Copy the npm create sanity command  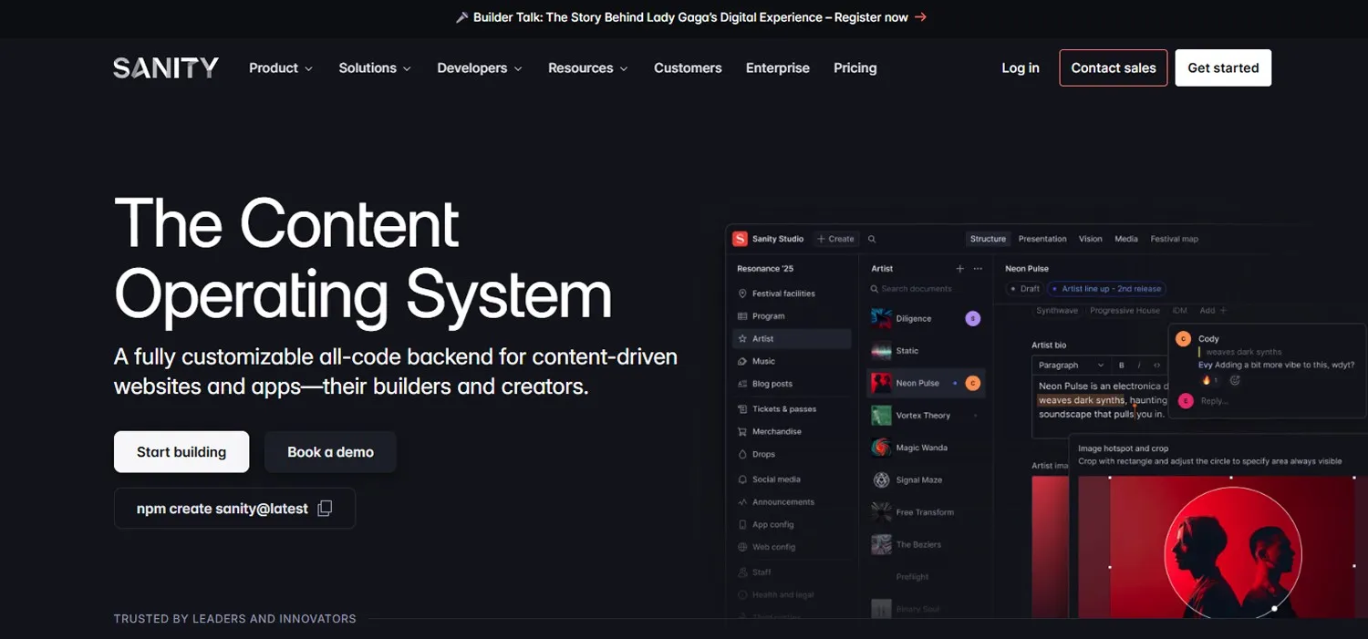(x=325, y=509)
